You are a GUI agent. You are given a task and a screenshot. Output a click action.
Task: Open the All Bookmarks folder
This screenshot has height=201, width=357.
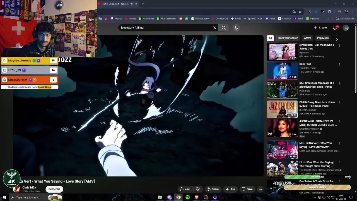345,19
